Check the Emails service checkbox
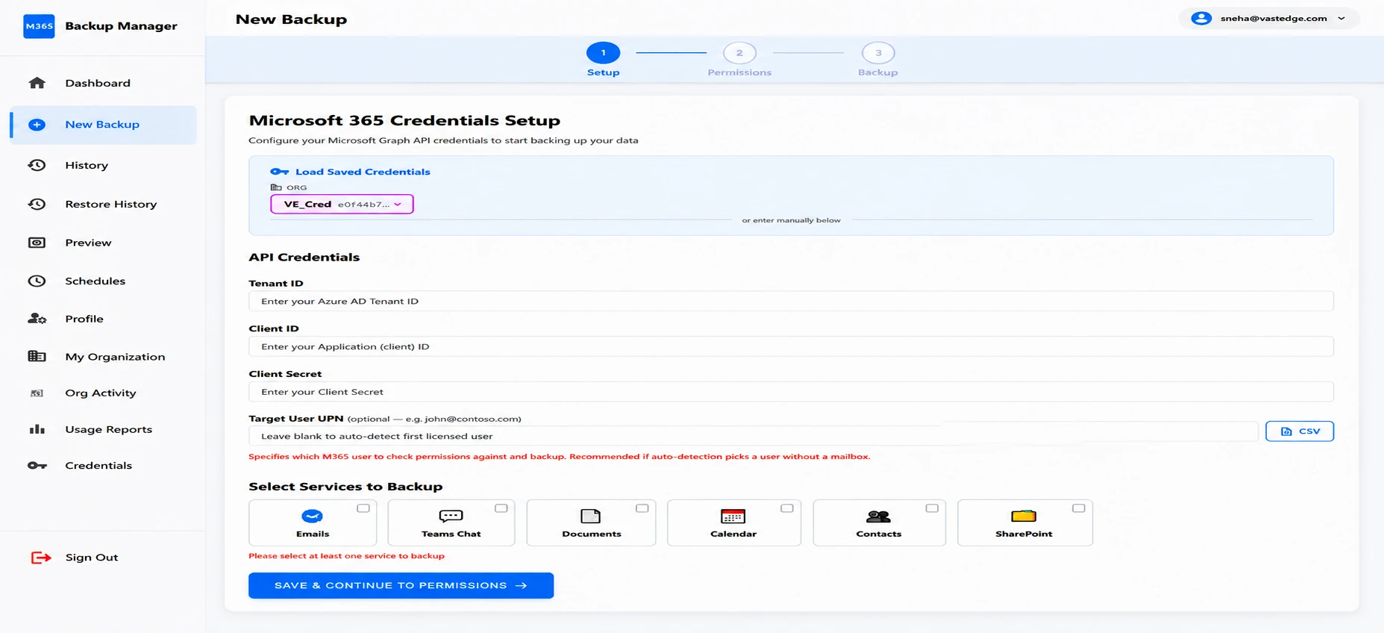The height and width of the screenshot is (633, 1384). (363, 508)
